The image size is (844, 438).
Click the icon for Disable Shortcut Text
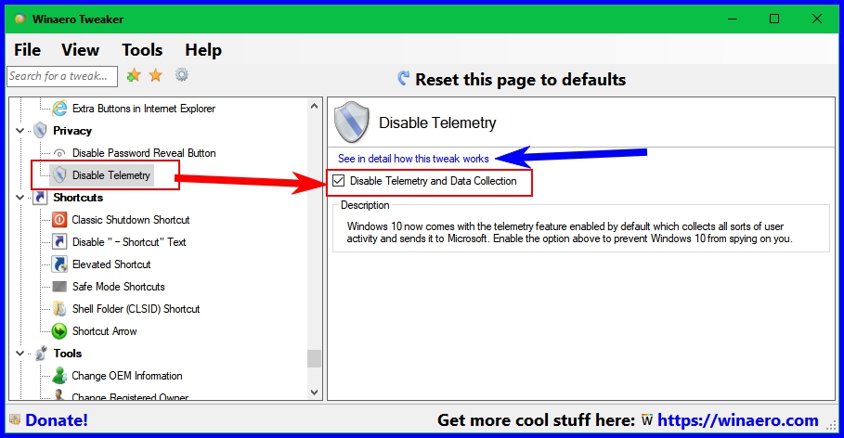[x=59, y=241]
